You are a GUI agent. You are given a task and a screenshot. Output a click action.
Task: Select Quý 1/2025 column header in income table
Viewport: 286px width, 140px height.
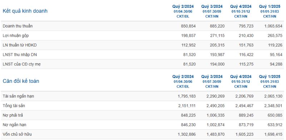coord(270,6)
